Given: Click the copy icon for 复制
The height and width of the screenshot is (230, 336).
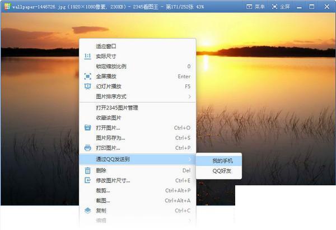Looking at the screenshot, I should point(88,210).
